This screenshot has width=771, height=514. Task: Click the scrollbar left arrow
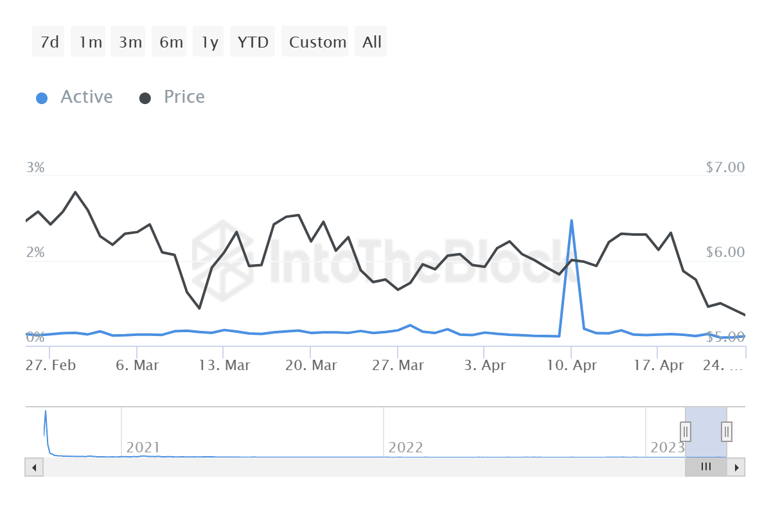33,467
